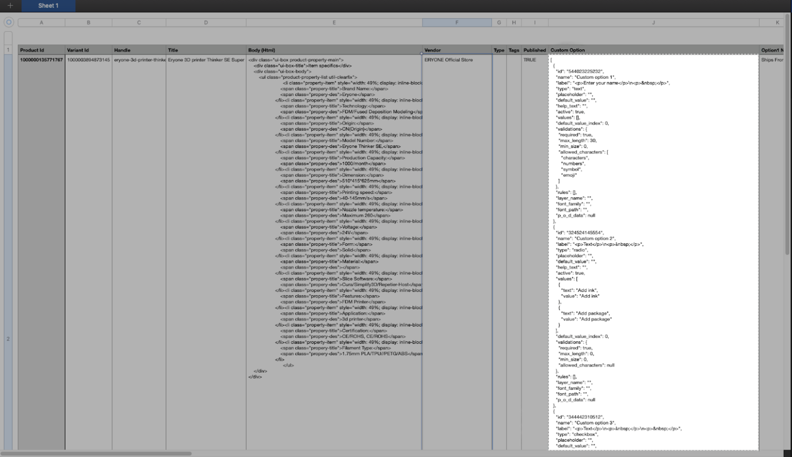The image size is (792, 457).
Task: Select column B header
Action: [88, 22]
